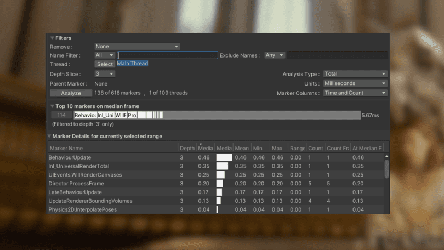Focus the Name Filter text field
The width and height of the screenshot is (444, 250).
tap(168, 55)
